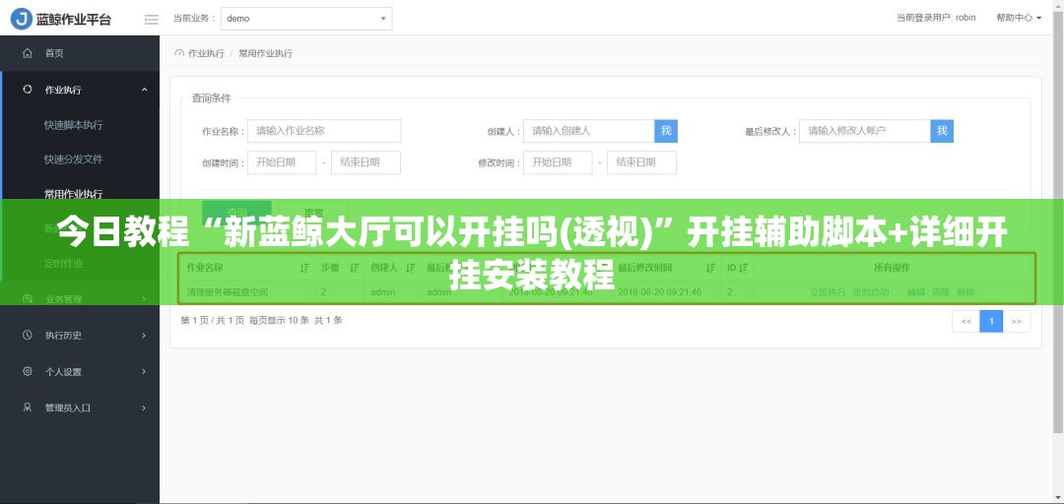Click the 我 button next to 最后修改人
1064x504 pixels.
click(x=942, y=131)
